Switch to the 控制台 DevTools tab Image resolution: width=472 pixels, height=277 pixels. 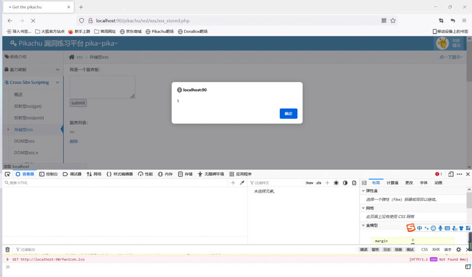[48, 174]
